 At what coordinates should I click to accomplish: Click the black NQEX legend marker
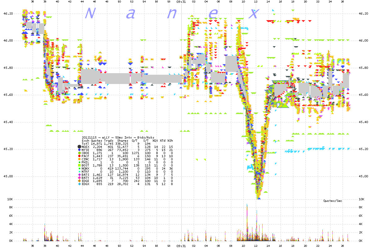coord(79,147)
